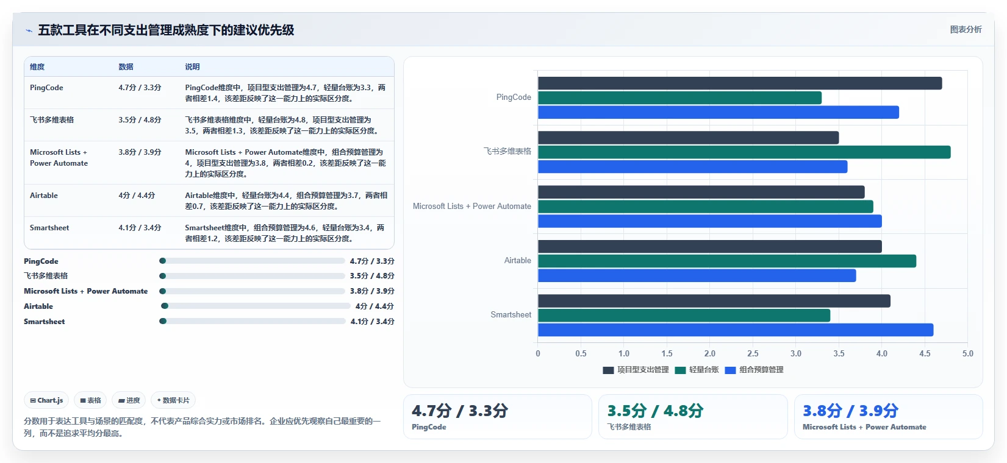Click green legend swatch for 轻量台账
1007x463 pixels.
681,370
